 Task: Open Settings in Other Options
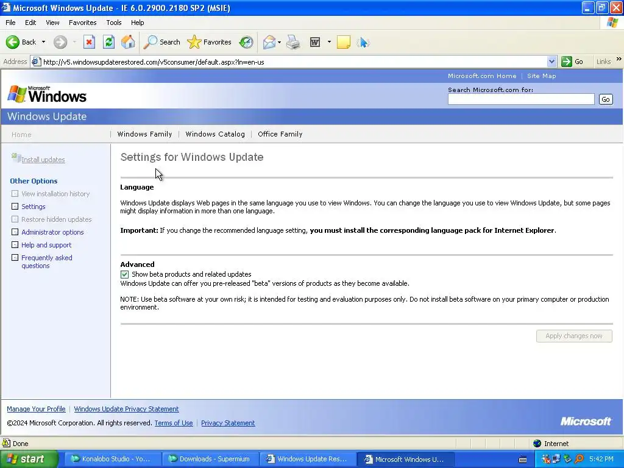click(x=34, y=207)
